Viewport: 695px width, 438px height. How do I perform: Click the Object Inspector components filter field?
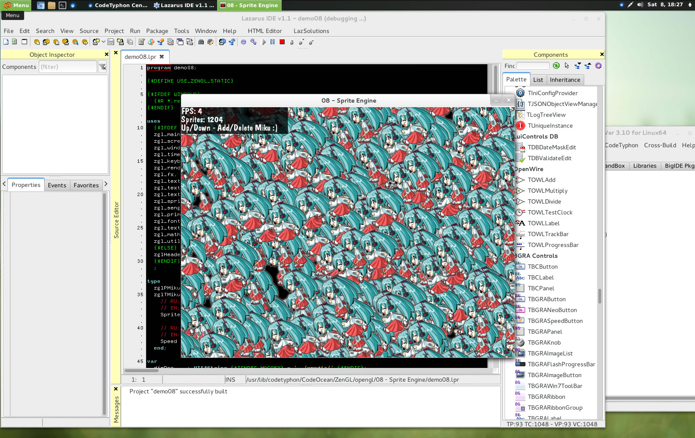pos(68,67)
